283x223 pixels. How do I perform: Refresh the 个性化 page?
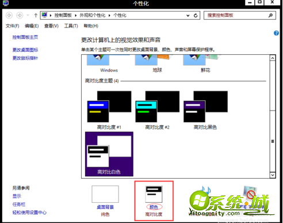coord(196,16)
